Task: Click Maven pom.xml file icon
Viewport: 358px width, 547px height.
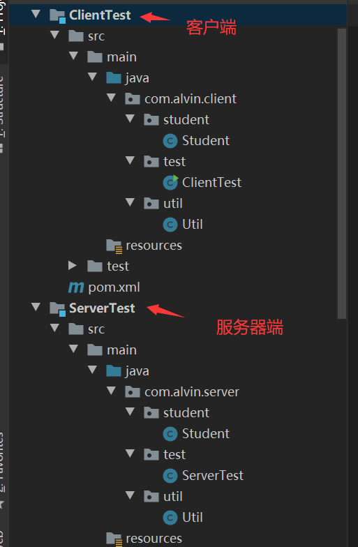Action: 76,287
